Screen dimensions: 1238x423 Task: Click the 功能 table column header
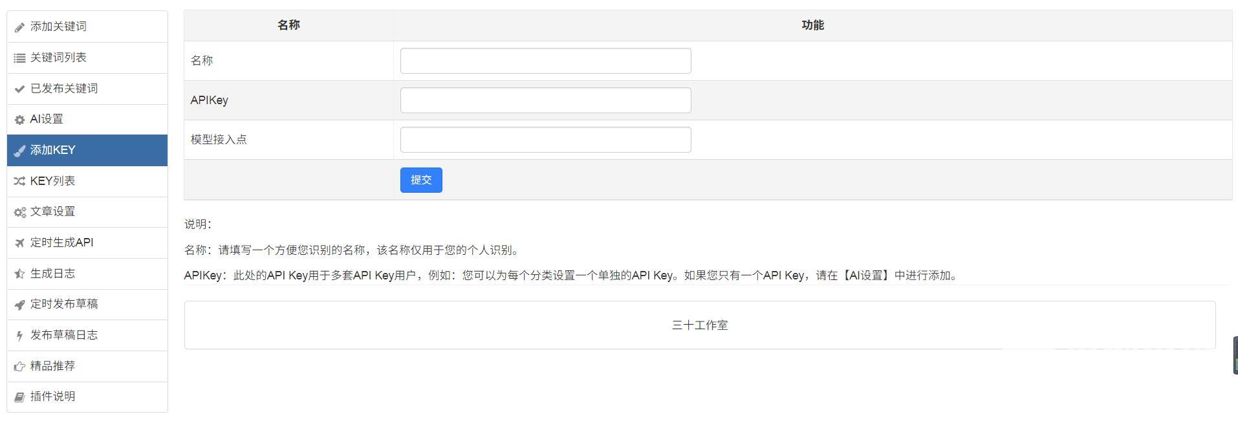(x=812, y=25)
